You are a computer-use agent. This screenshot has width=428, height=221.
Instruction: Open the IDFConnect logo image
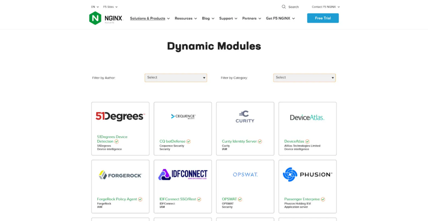point(183,174)
